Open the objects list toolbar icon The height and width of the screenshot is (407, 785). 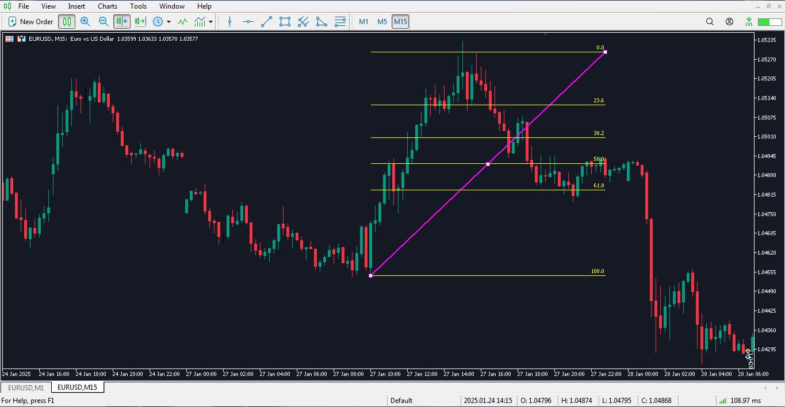click(340, 22)
